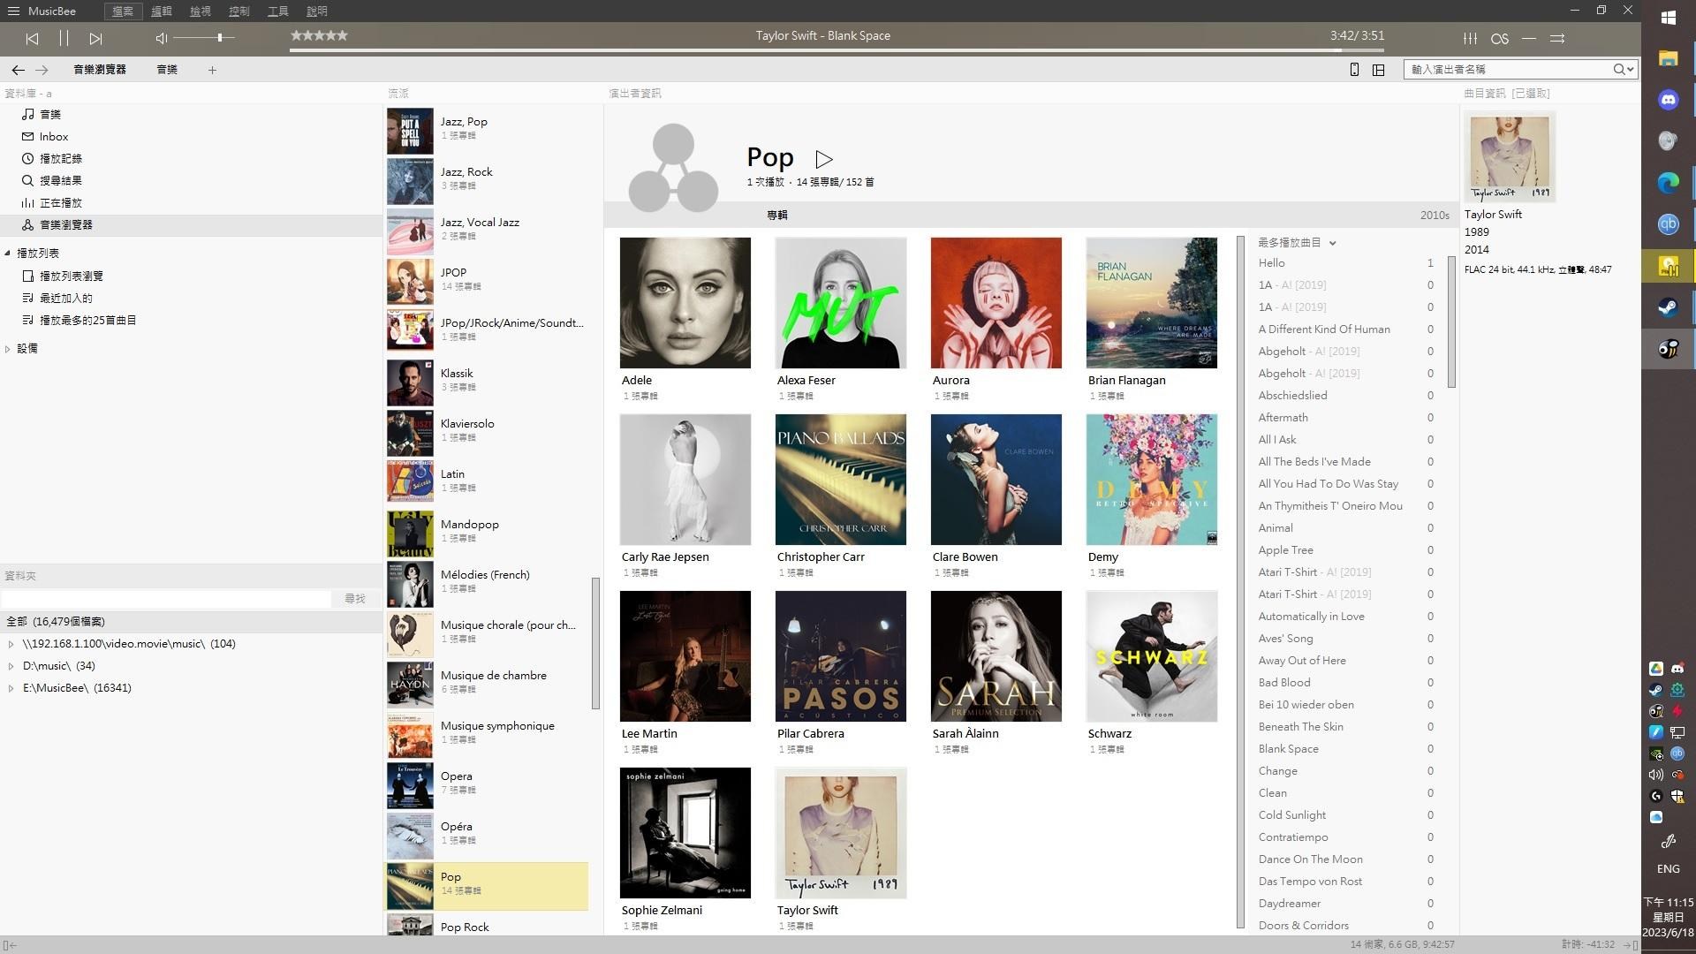This screenshot has height=954, width=1696.
Task: Click the 尋找 search button in folders panel
Action: pos(355,598)
